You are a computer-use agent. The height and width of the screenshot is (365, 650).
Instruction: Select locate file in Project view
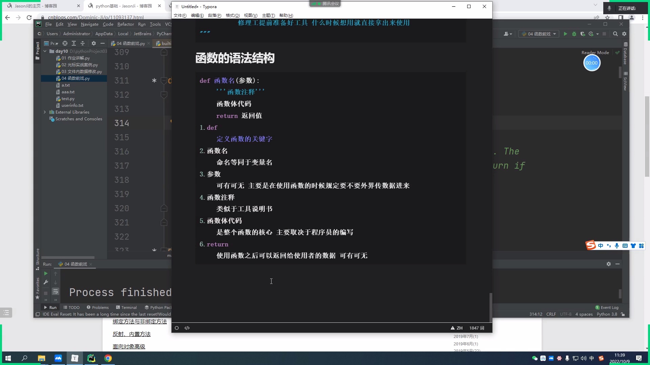[65, 43]
